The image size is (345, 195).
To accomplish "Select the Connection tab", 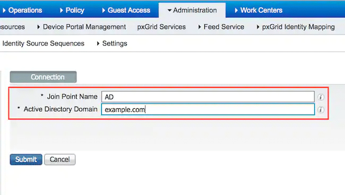I will (44, 77).
